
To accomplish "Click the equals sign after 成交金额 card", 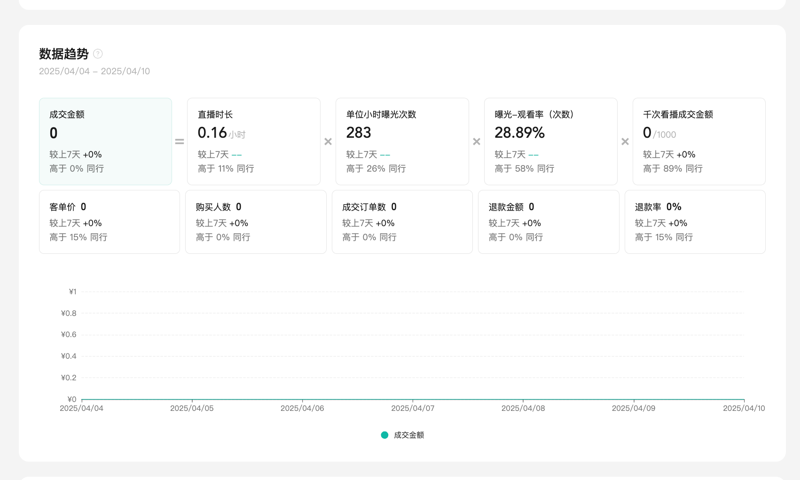I will point(180,142).
